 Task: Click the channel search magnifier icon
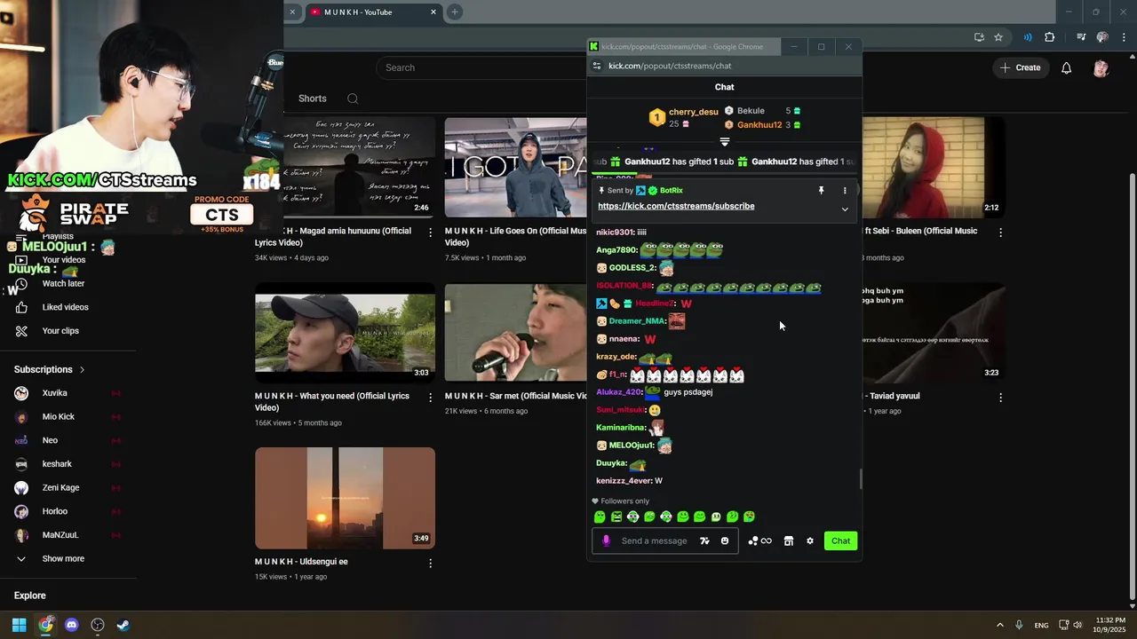[353, 99]
